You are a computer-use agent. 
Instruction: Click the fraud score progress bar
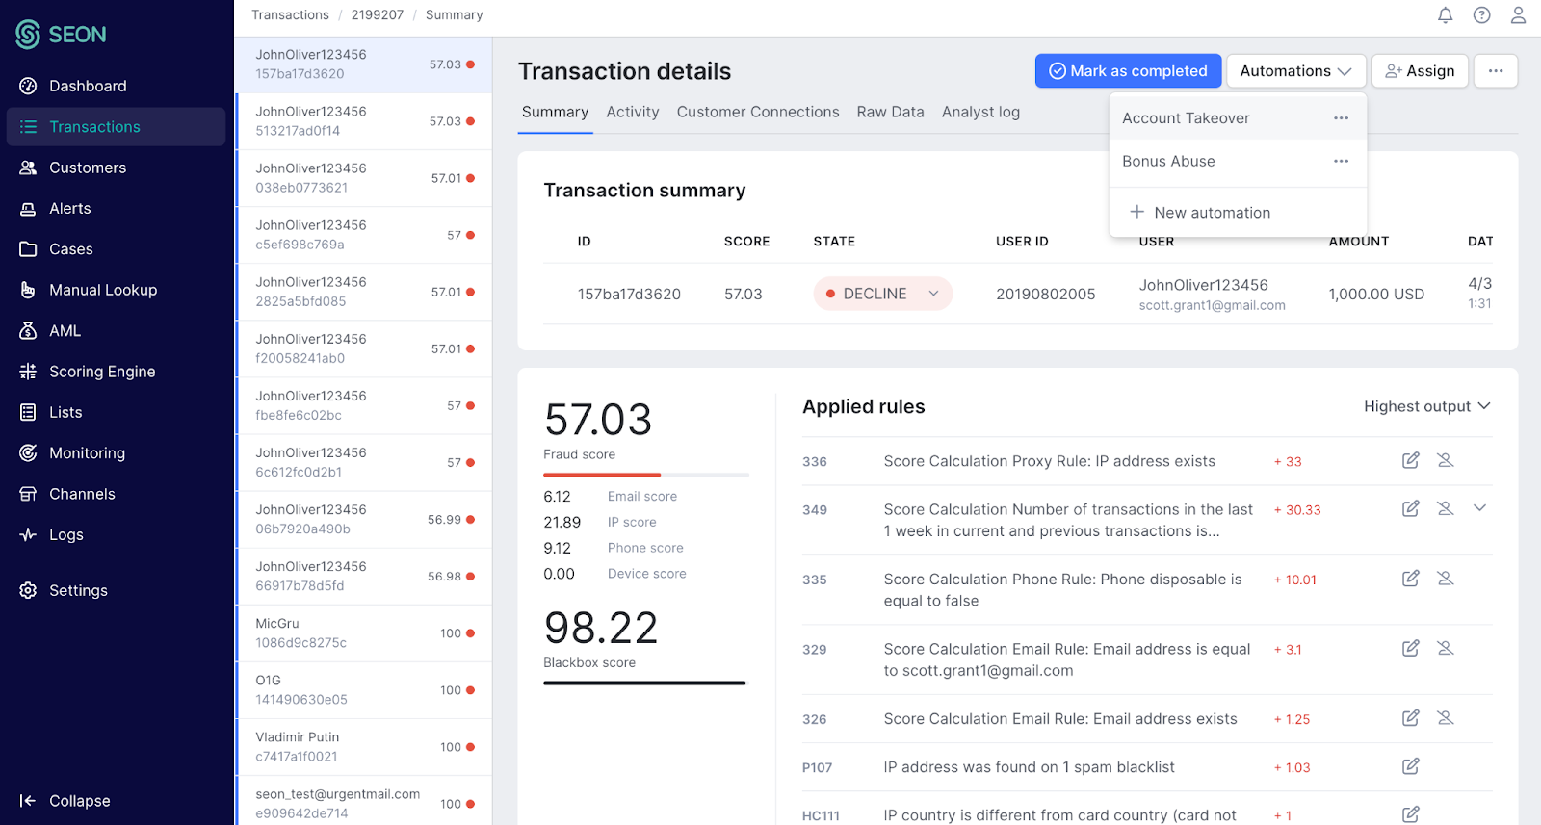click(x=646, y=475)
